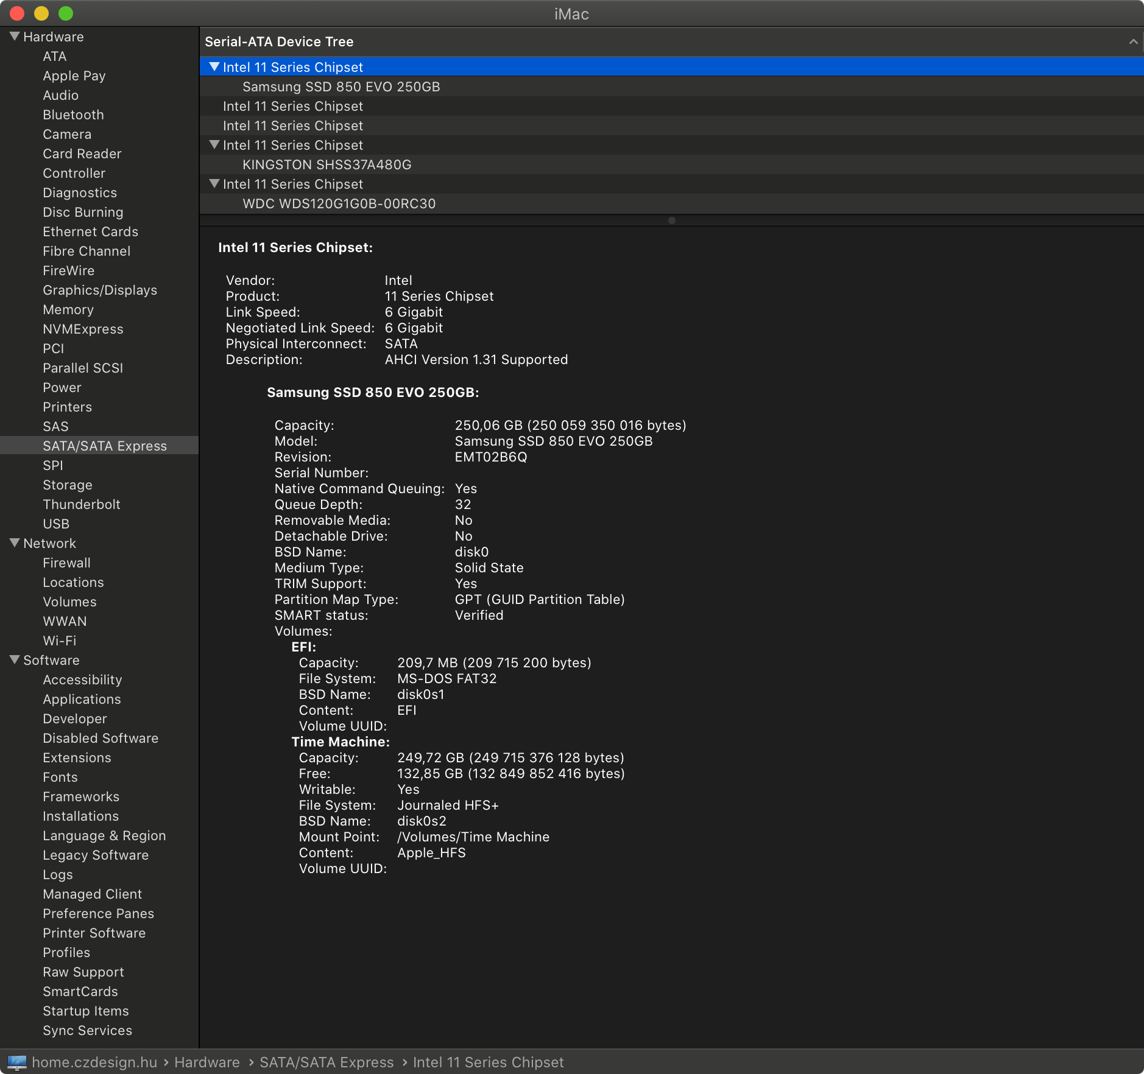Show USB information
Image resolution: width=1144 pixels, height=1074 pixels.
click(x=56, y=524)
